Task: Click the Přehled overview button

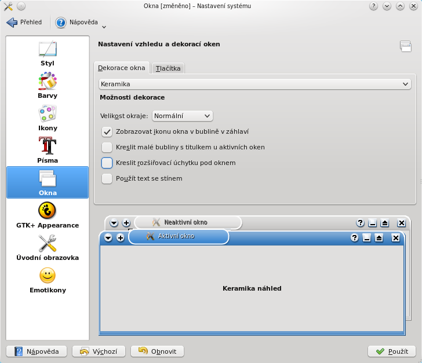Action: (24, 23)
